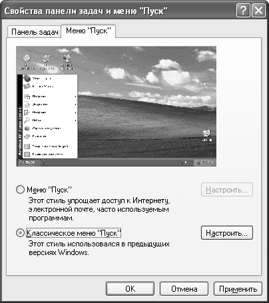269x303 pixels.
Task: Switch to the Панель задач tab
Action: (34, 32)
